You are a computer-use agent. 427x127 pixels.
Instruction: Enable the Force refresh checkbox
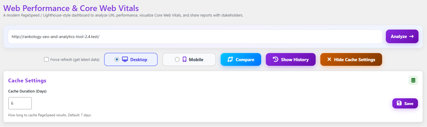(x=46, y=60)
